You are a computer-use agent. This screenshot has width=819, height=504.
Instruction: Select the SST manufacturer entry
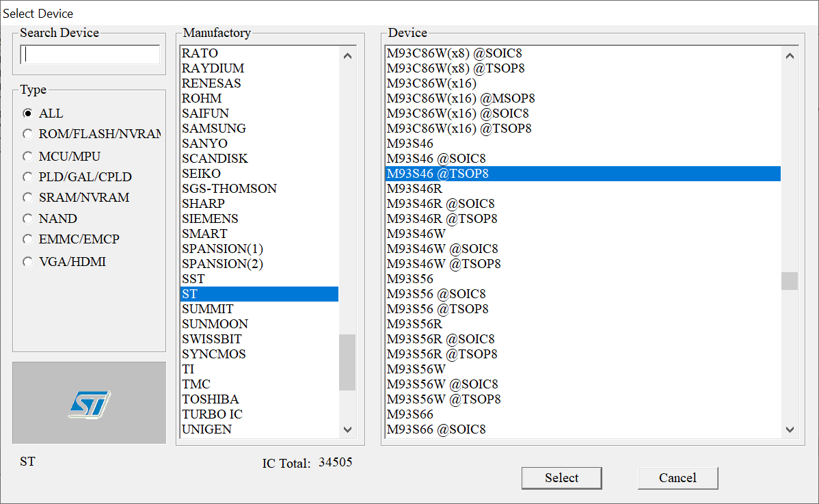(x=193, y=279)
